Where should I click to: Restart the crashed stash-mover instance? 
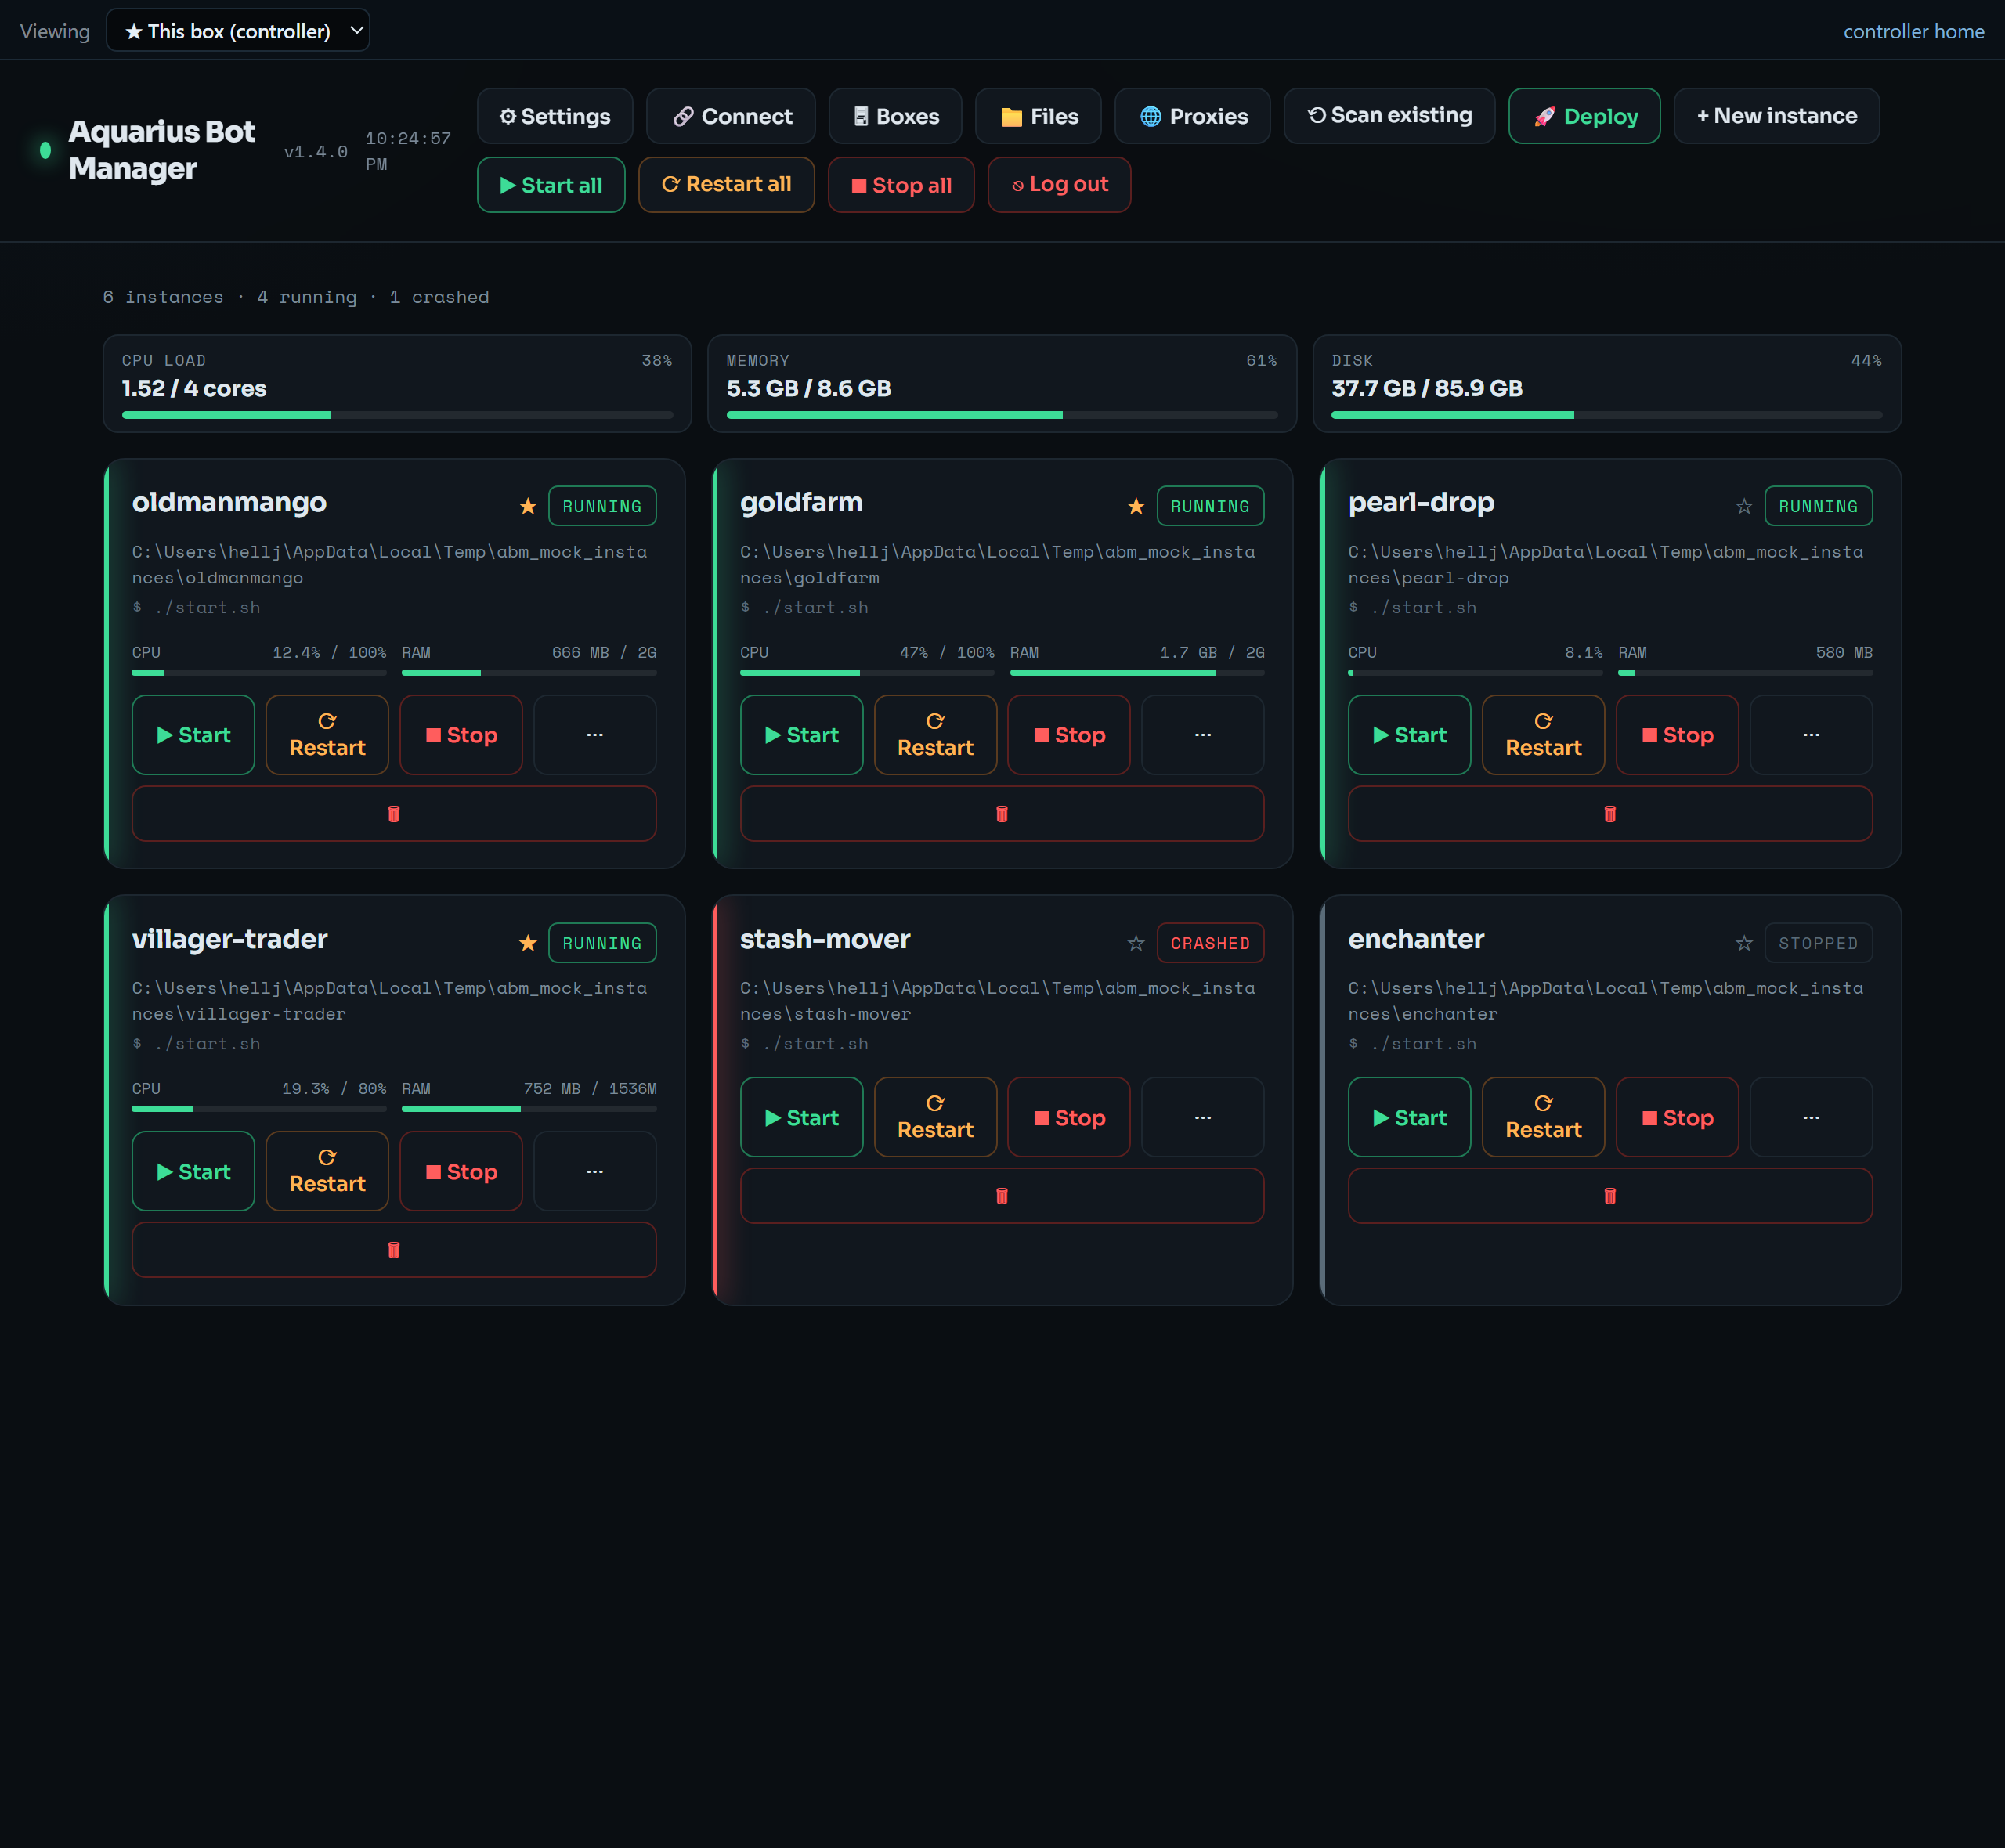point(935,1117)
